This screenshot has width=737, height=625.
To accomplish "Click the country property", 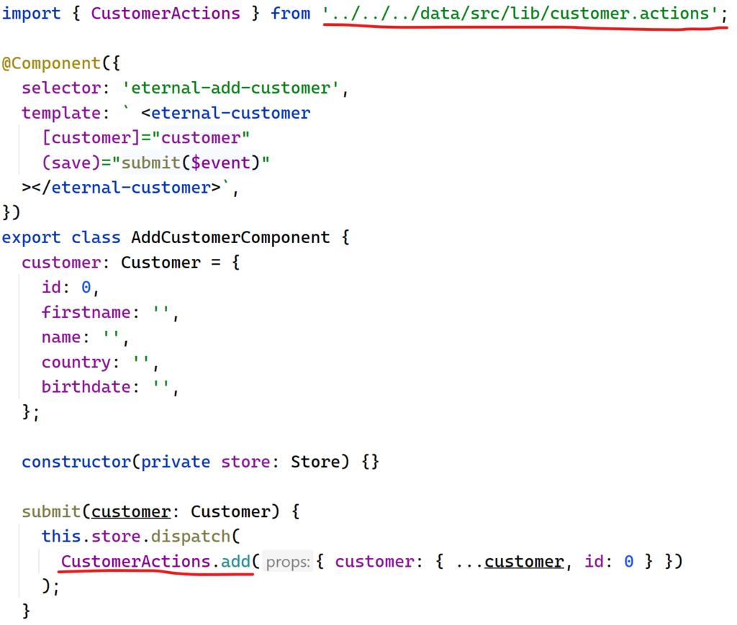I will click(76, 362).
